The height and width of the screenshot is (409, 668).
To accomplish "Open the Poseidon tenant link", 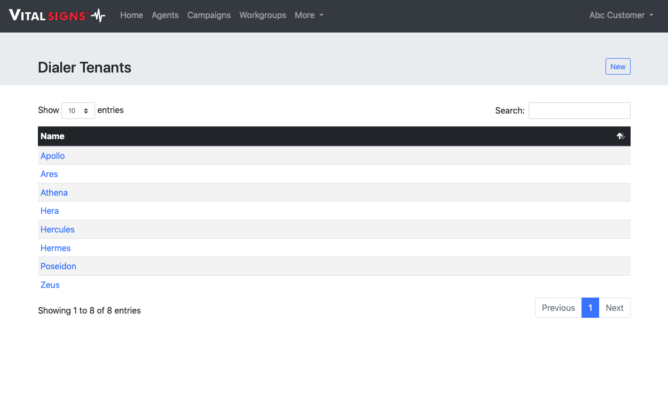I will coord(58,266).
